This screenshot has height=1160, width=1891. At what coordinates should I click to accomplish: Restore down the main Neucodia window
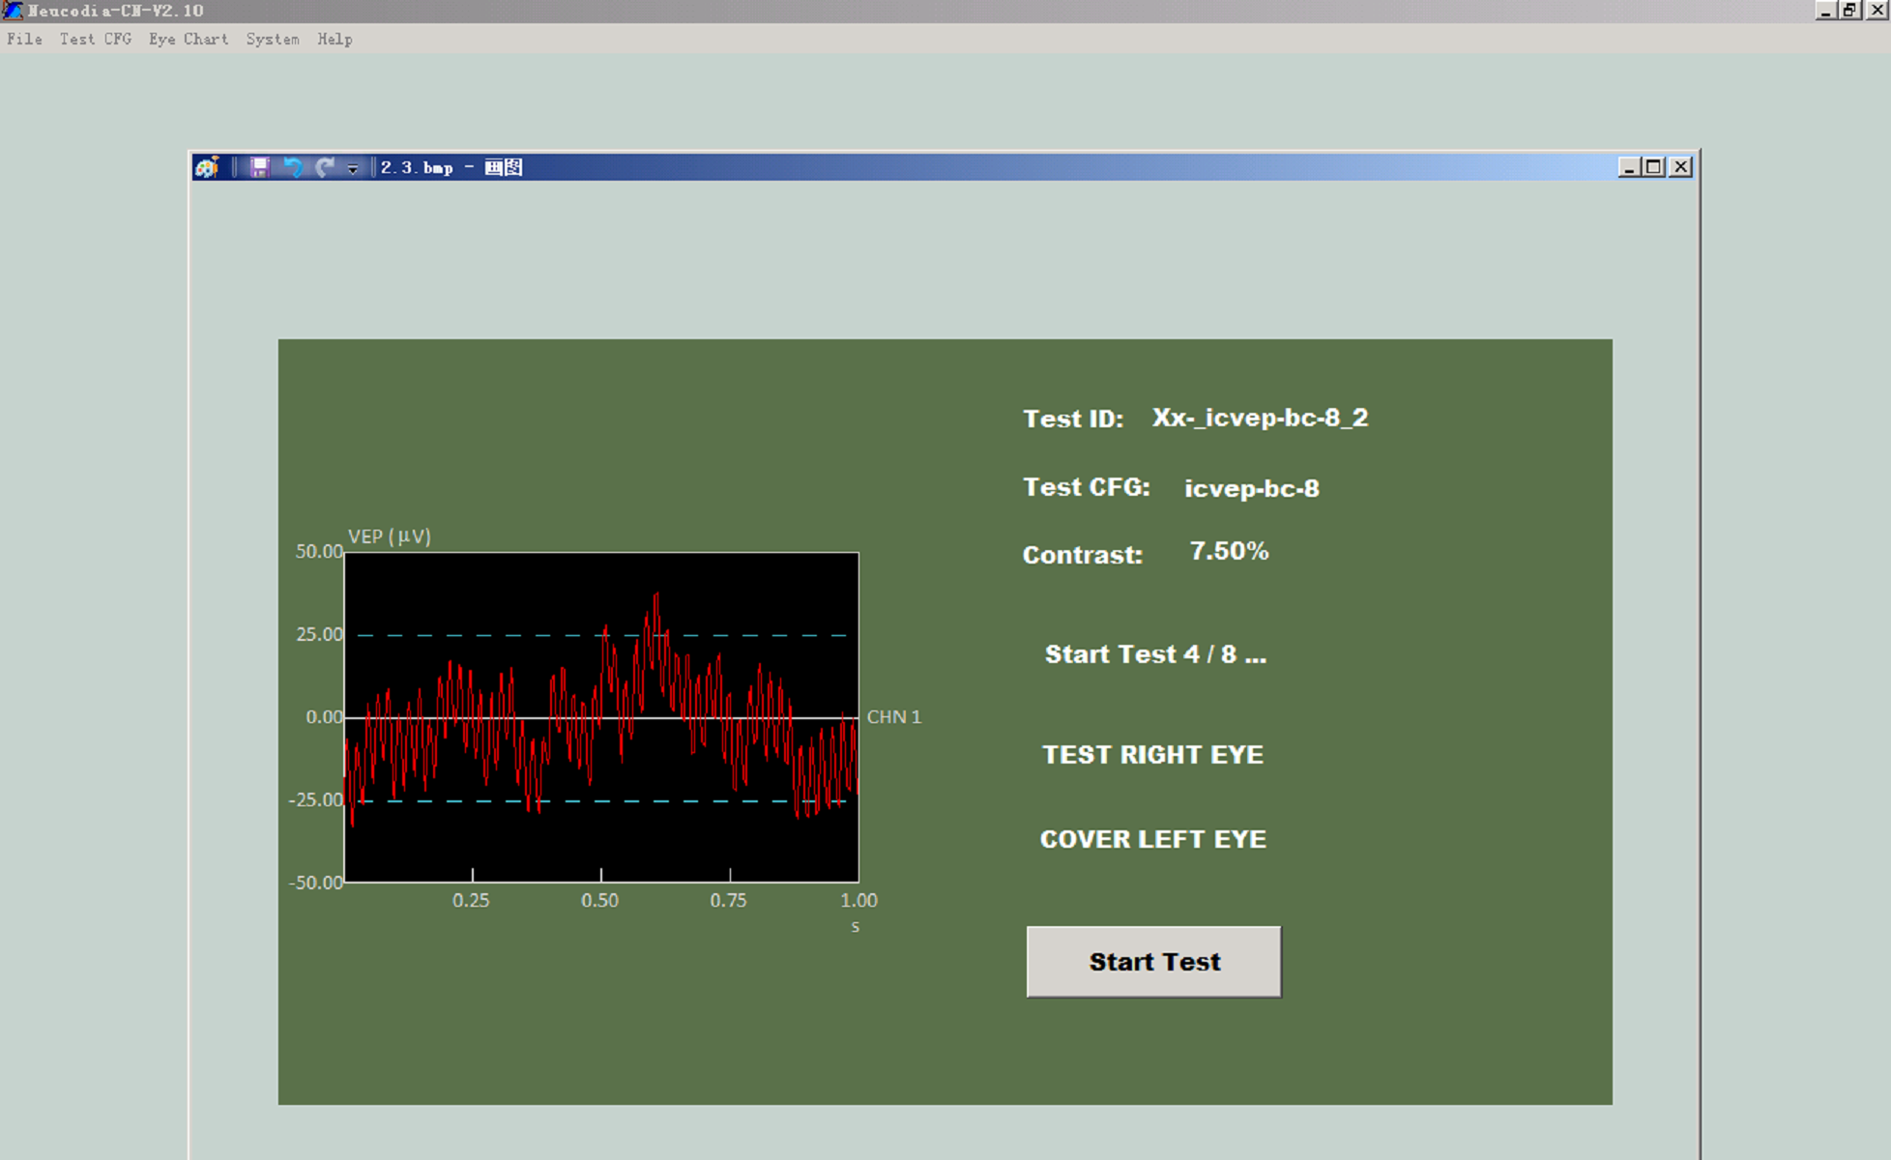pos(1849,11)
